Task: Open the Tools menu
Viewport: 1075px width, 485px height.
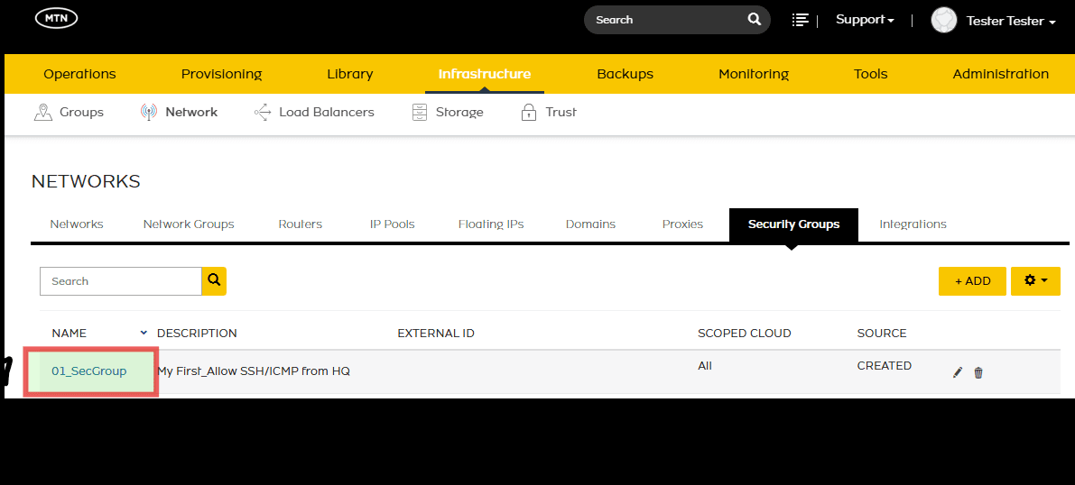Action: tap(871, 74)
